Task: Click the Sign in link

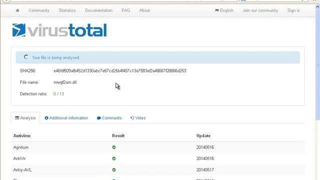Action: [293, 10]
